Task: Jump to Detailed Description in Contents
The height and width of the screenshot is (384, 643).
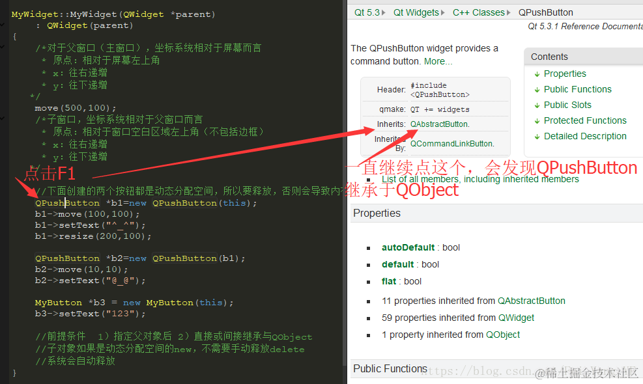Action: tap(585, 136)
